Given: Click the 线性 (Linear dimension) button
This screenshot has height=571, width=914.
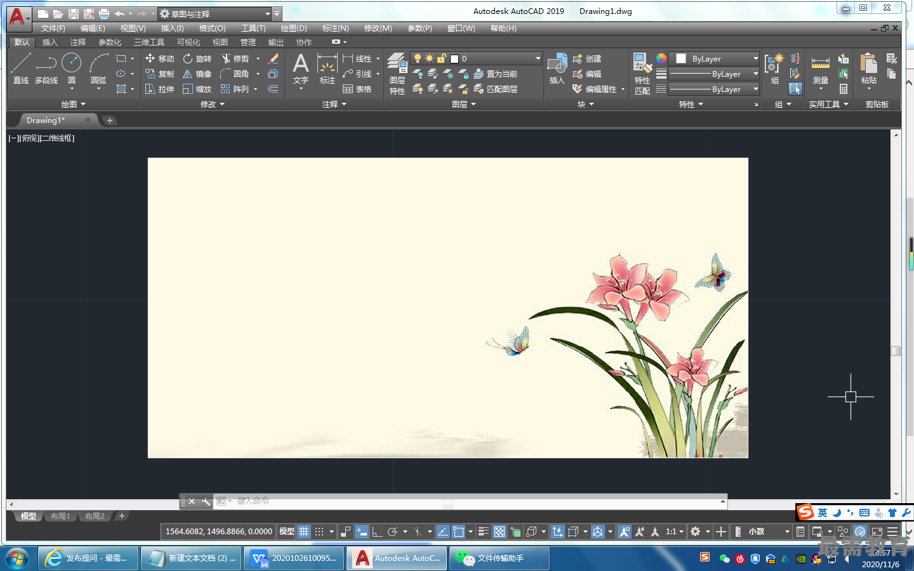Looking at the screenshot, I should point(357,58).
